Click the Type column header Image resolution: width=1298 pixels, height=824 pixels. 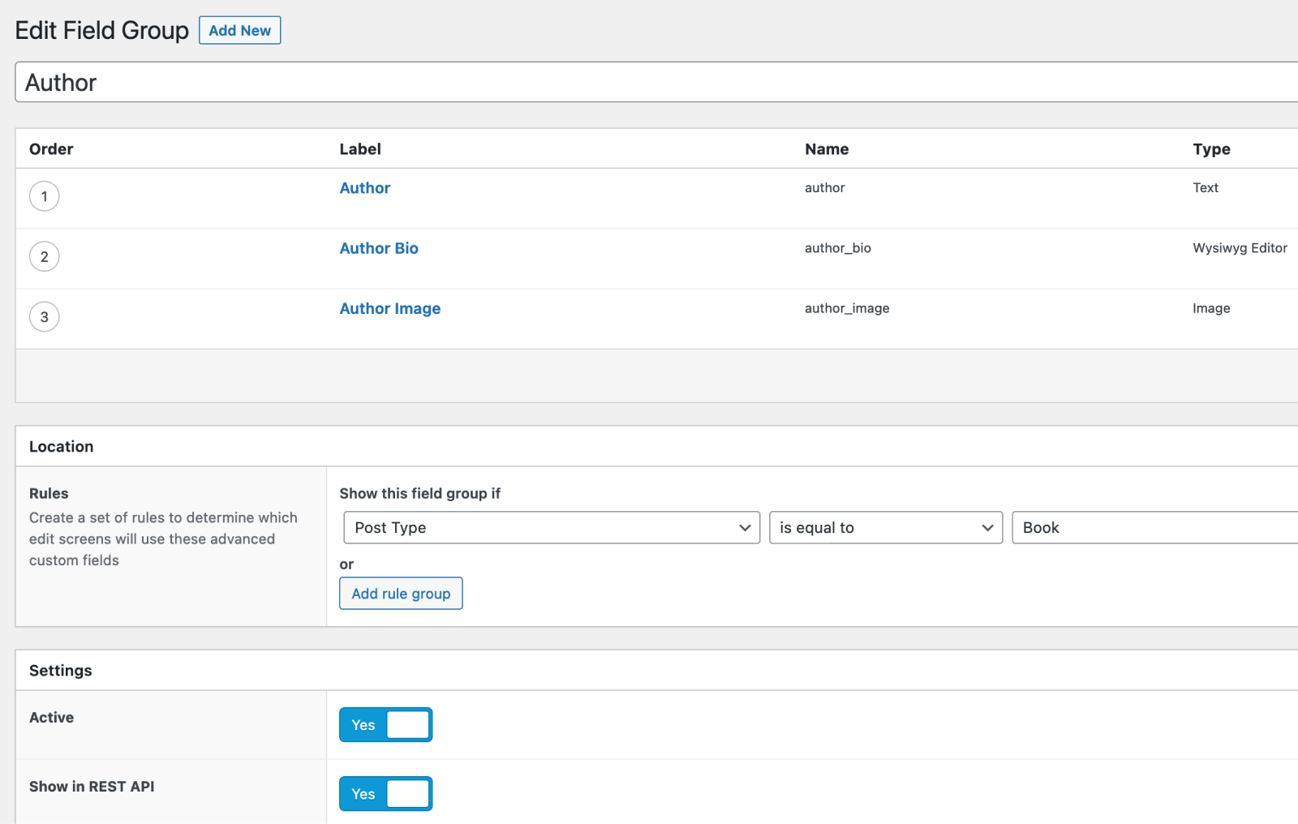click(x=1211, y=148)
